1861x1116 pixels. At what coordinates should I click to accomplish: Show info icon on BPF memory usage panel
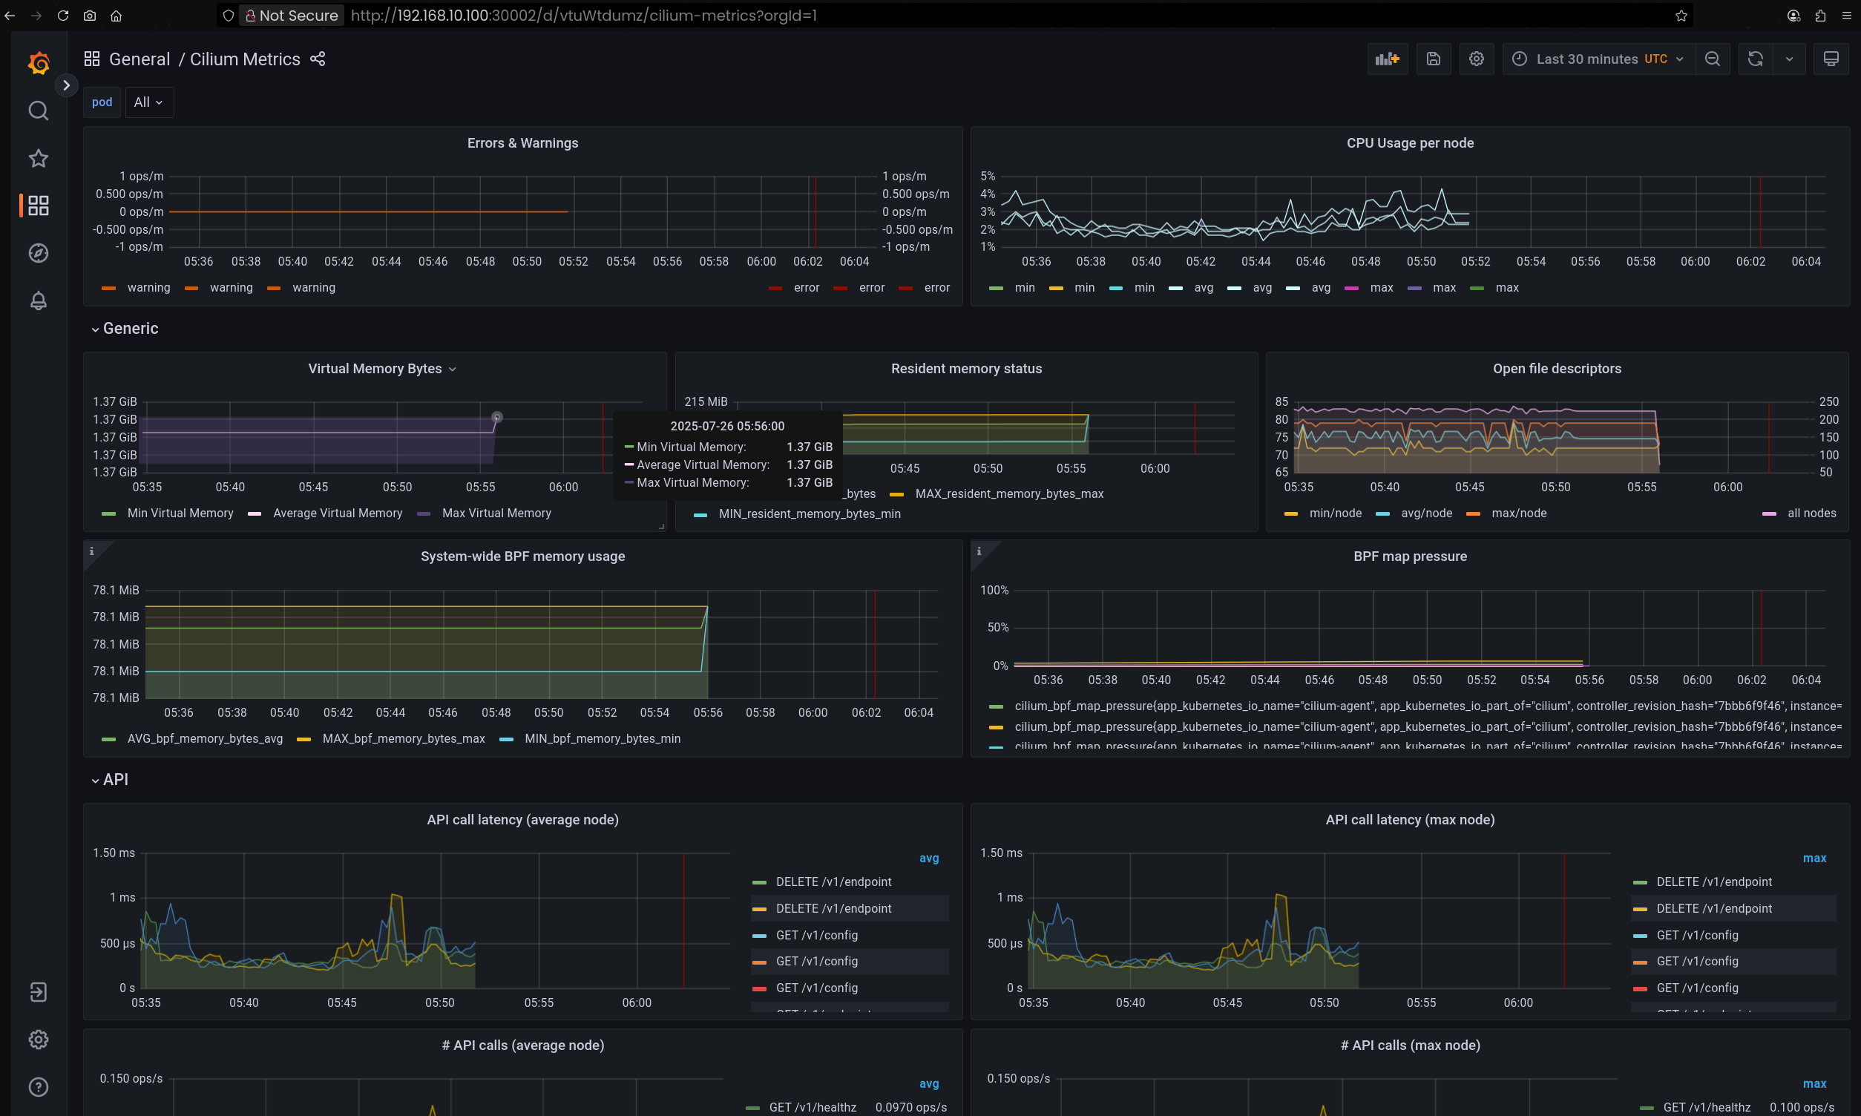(x=92, y=551)
